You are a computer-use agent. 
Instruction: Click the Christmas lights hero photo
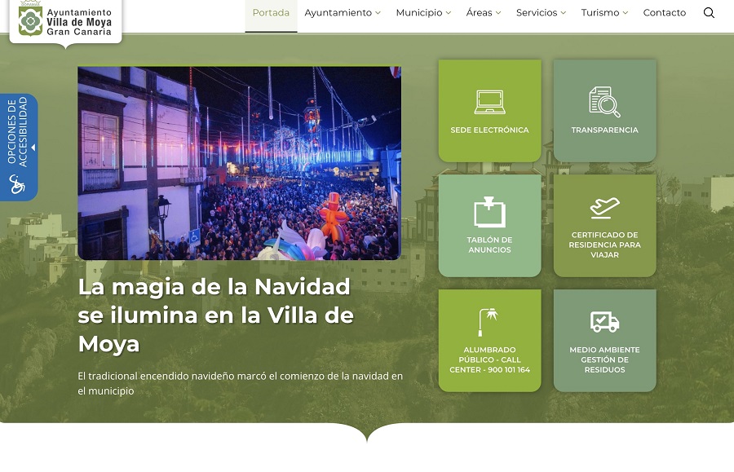coord(238,161)
